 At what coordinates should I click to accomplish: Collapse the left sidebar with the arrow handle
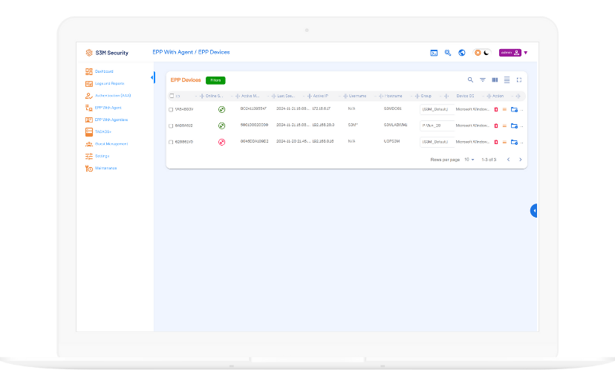point(153,77)
